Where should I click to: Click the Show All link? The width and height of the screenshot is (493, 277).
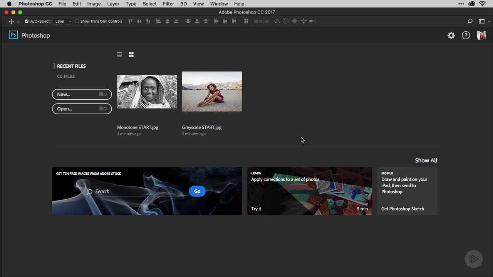click(426, 160)
